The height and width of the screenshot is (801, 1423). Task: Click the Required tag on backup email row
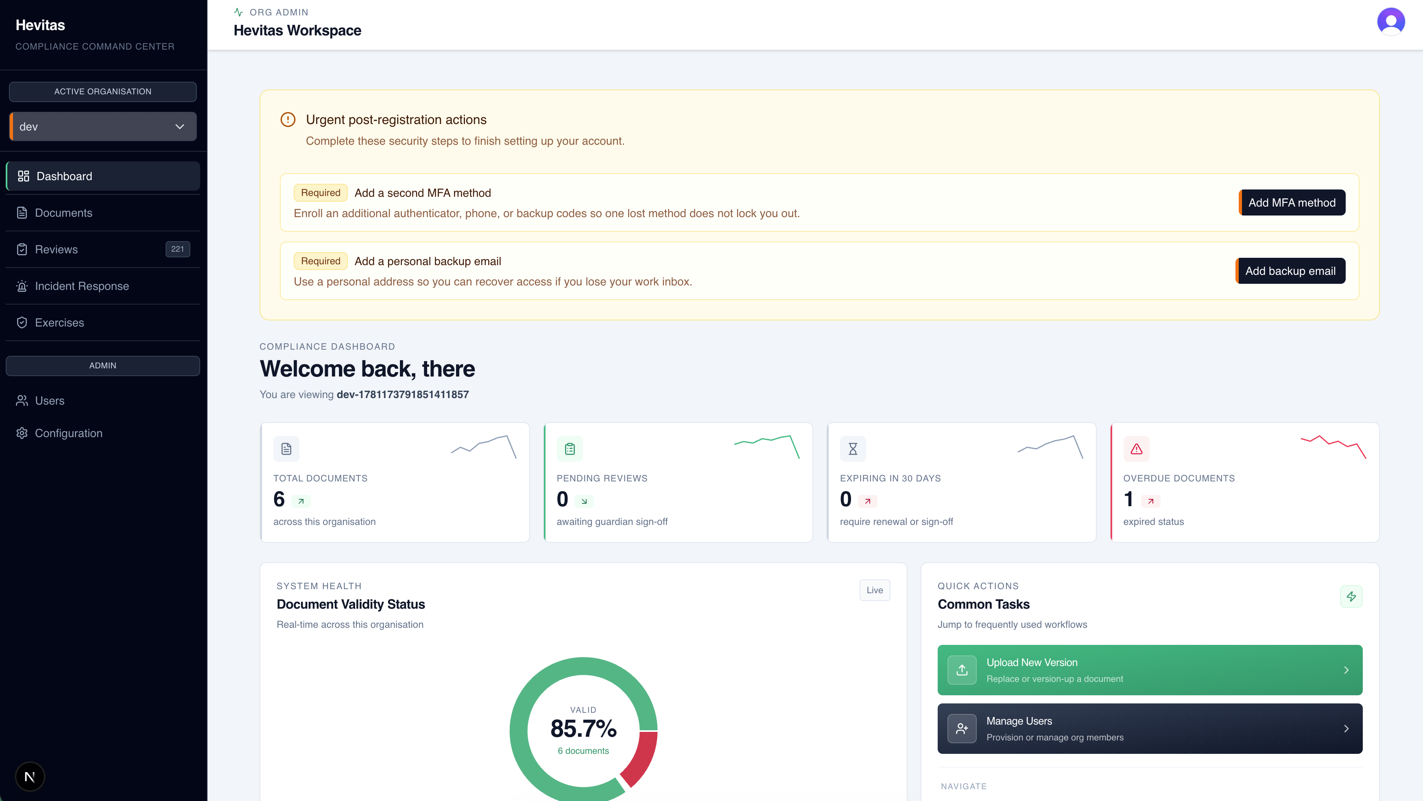(x=321, y=261)
